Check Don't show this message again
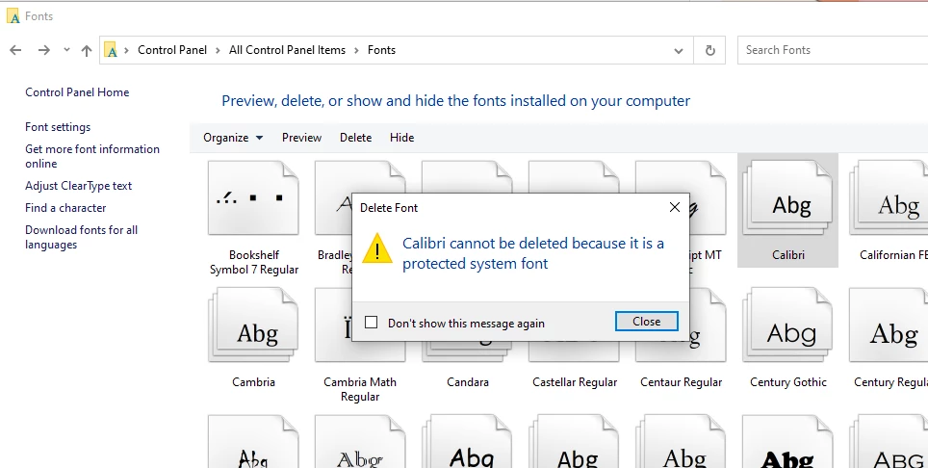The height and width of the screenshot is (468, 928). click(x=371, y=323)
